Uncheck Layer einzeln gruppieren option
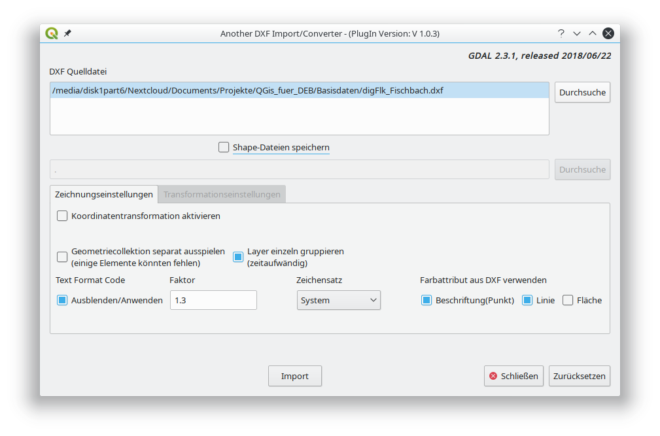Viewport: 660px width, 436px height. click(x=238, y=257)
